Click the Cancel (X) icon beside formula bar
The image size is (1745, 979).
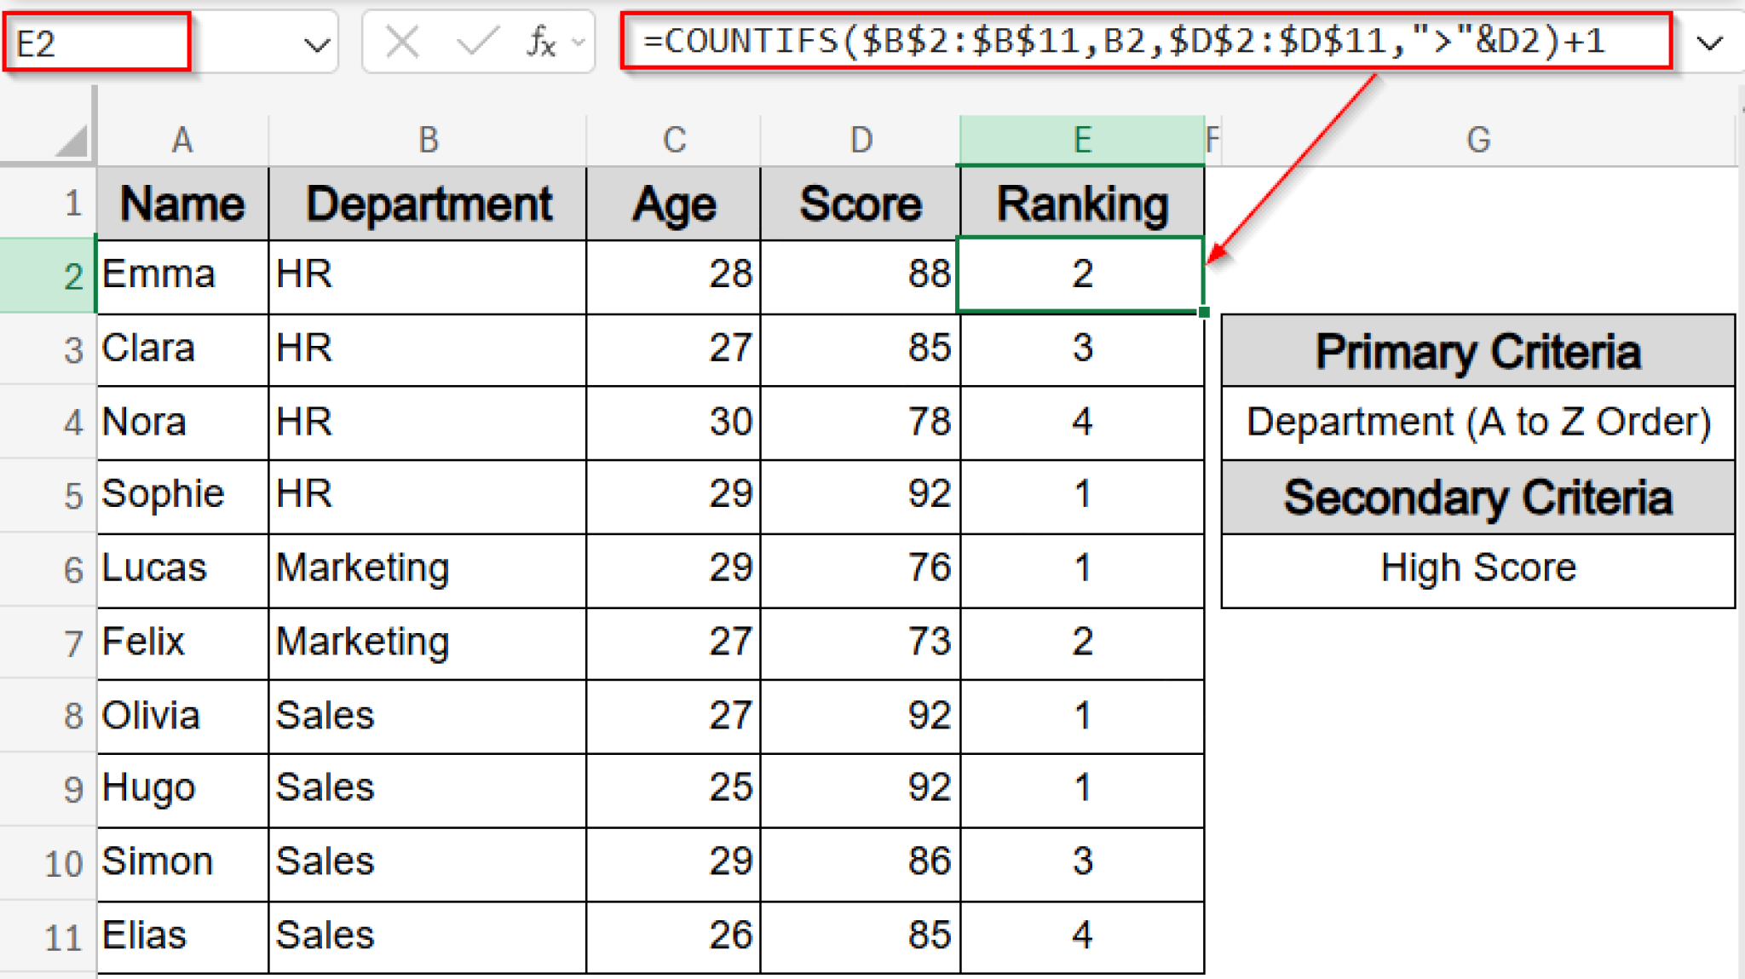405,41
